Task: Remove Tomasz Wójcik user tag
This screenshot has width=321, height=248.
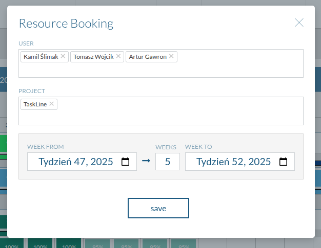Action: point(118,56)
